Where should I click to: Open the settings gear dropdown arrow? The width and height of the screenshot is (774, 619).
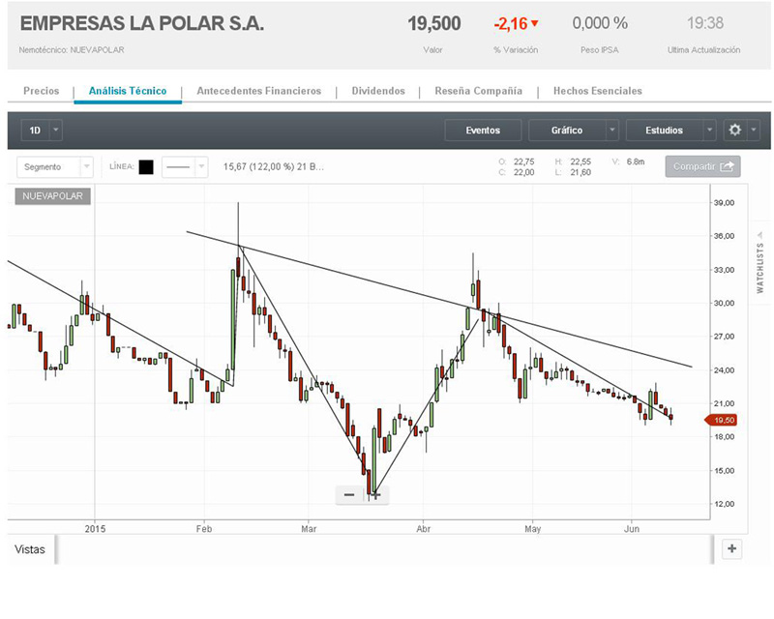click(754, 130)
